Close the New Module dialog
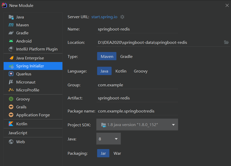 point(227,5)
